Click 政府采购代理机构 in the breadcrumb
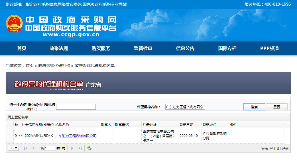297x161 pixels. [x=54, y=66]
